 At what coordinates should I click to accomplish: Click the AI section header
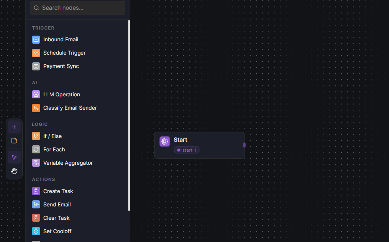[x=34, y=83]
